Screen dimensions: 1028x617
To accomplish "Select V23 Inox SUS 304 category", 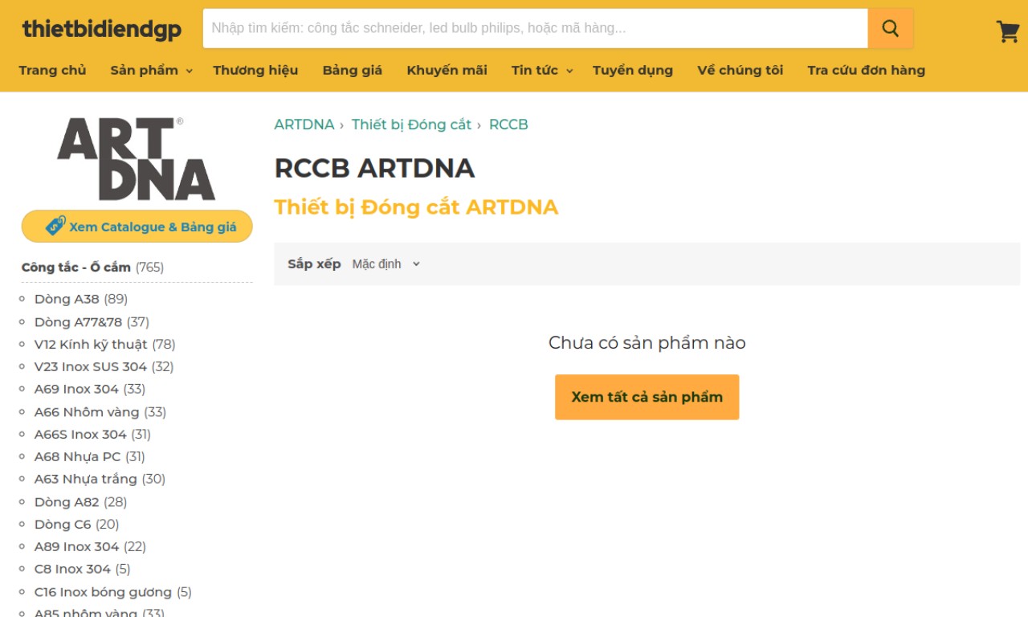I will (x=91, y=366).
